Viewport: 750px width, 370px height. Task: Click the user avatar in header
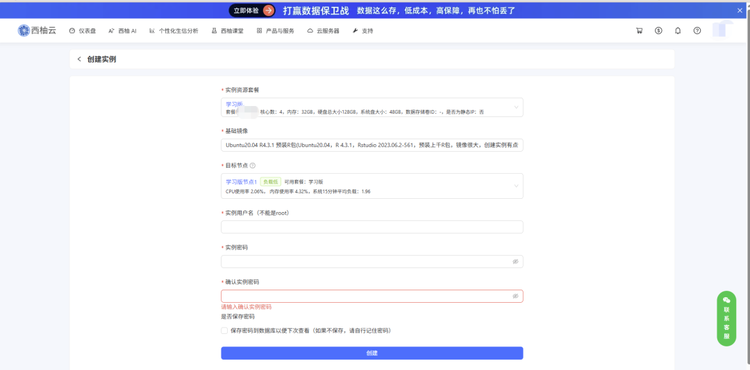[720, 29]
